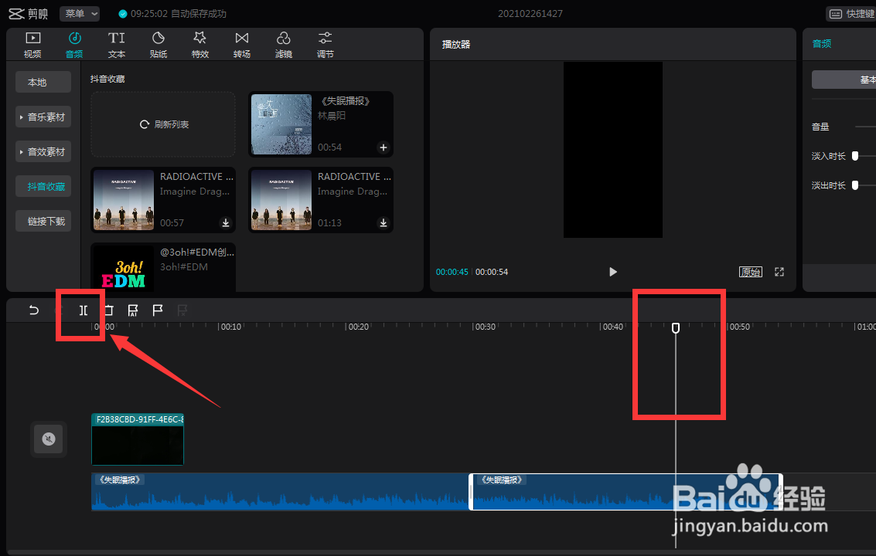Viewport: 876px width, 556px height.
Task: Click the 快捷键 shortcuts button
Action: click(850, 13)
